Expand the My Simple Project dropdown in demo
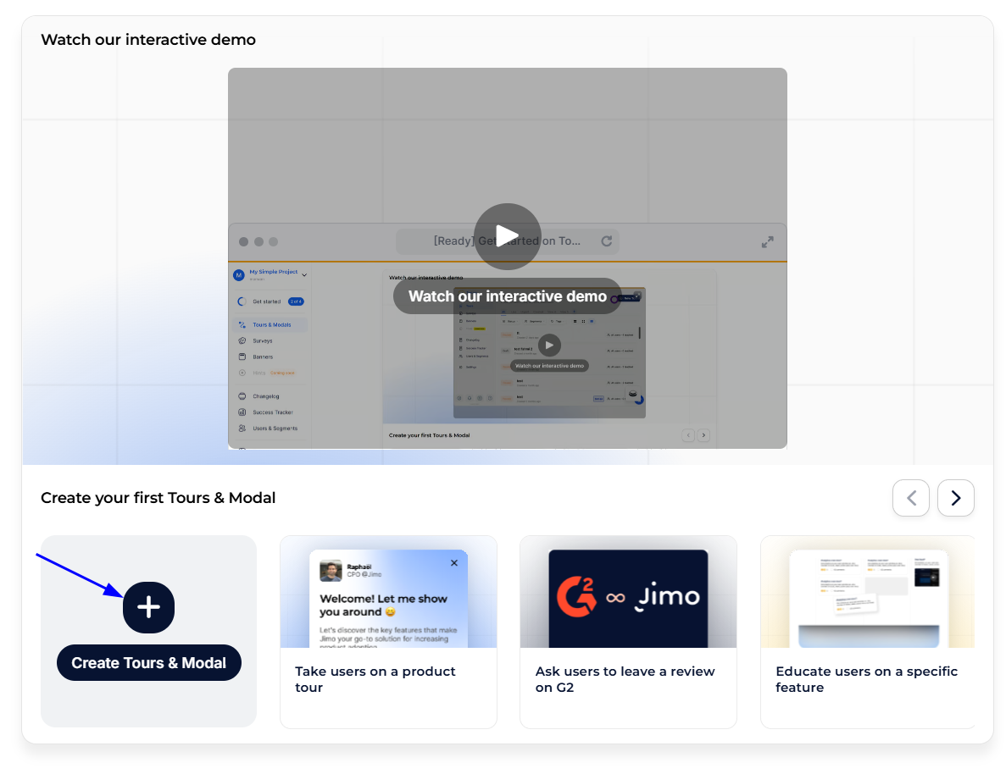Viewport: 1006px width, 774px height. pyautogui.click(x=304, y=274)
